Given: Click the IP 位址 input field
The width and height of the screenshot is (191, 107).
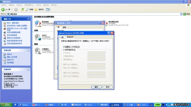Looking at the screenshot, I should tap(96, 53).
